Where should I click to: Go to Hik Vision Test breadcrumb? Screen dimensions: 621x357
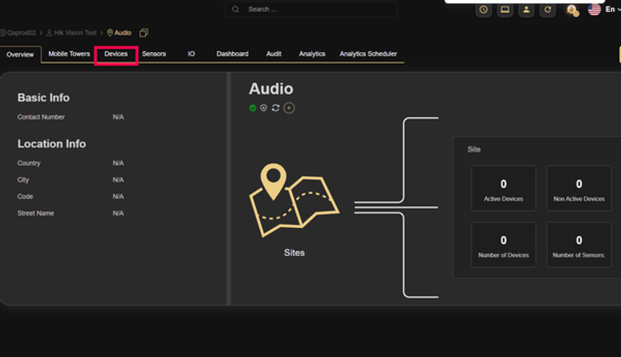[71, 33]
